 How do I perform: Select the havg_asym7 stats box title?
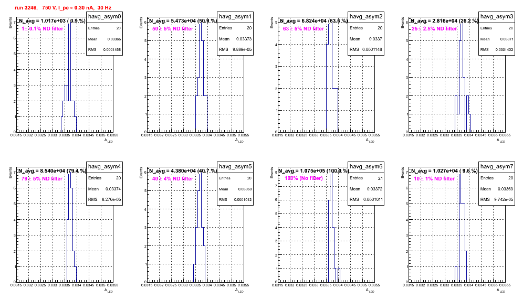pyautogui.click(x=497, y=167)
